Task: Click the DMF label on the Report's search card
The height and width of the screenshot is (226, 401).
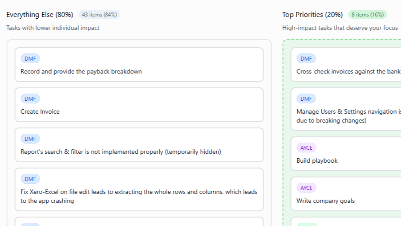Action: click(30, 139)
